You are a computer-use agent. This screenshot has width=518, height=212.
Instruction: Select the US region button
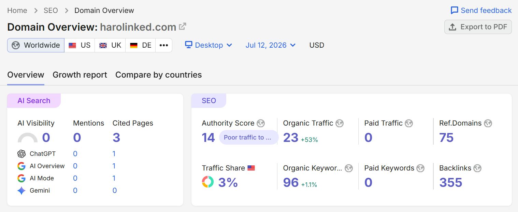pyautogui.click(x=80, y=45)
